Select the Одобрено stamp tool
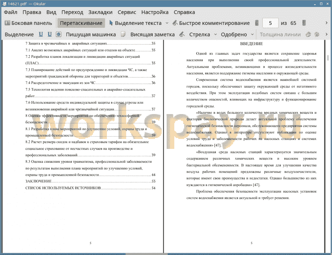This screenshot has height=255, width=332. (234, 34)
